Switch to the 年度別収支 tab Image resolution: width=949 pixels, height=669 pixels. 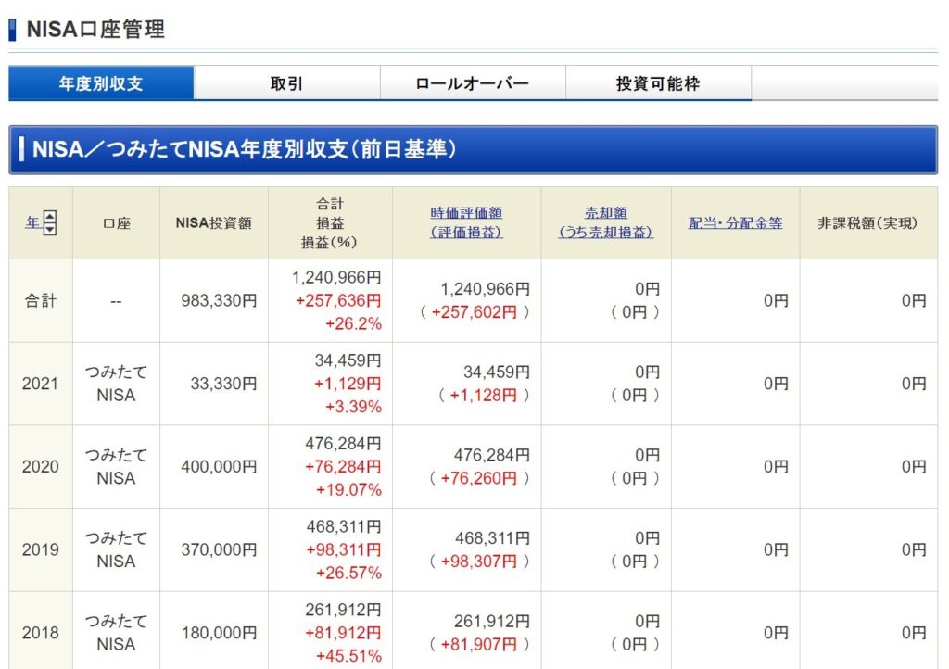(101, 83)
